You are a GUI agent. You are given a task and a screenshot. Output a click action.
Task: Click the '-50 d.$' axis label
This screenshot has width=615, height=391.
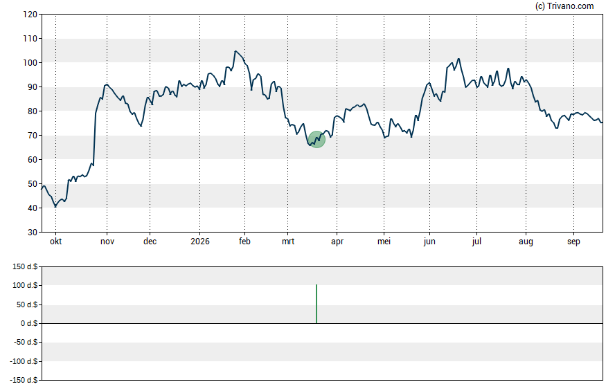tap(26, 342)
